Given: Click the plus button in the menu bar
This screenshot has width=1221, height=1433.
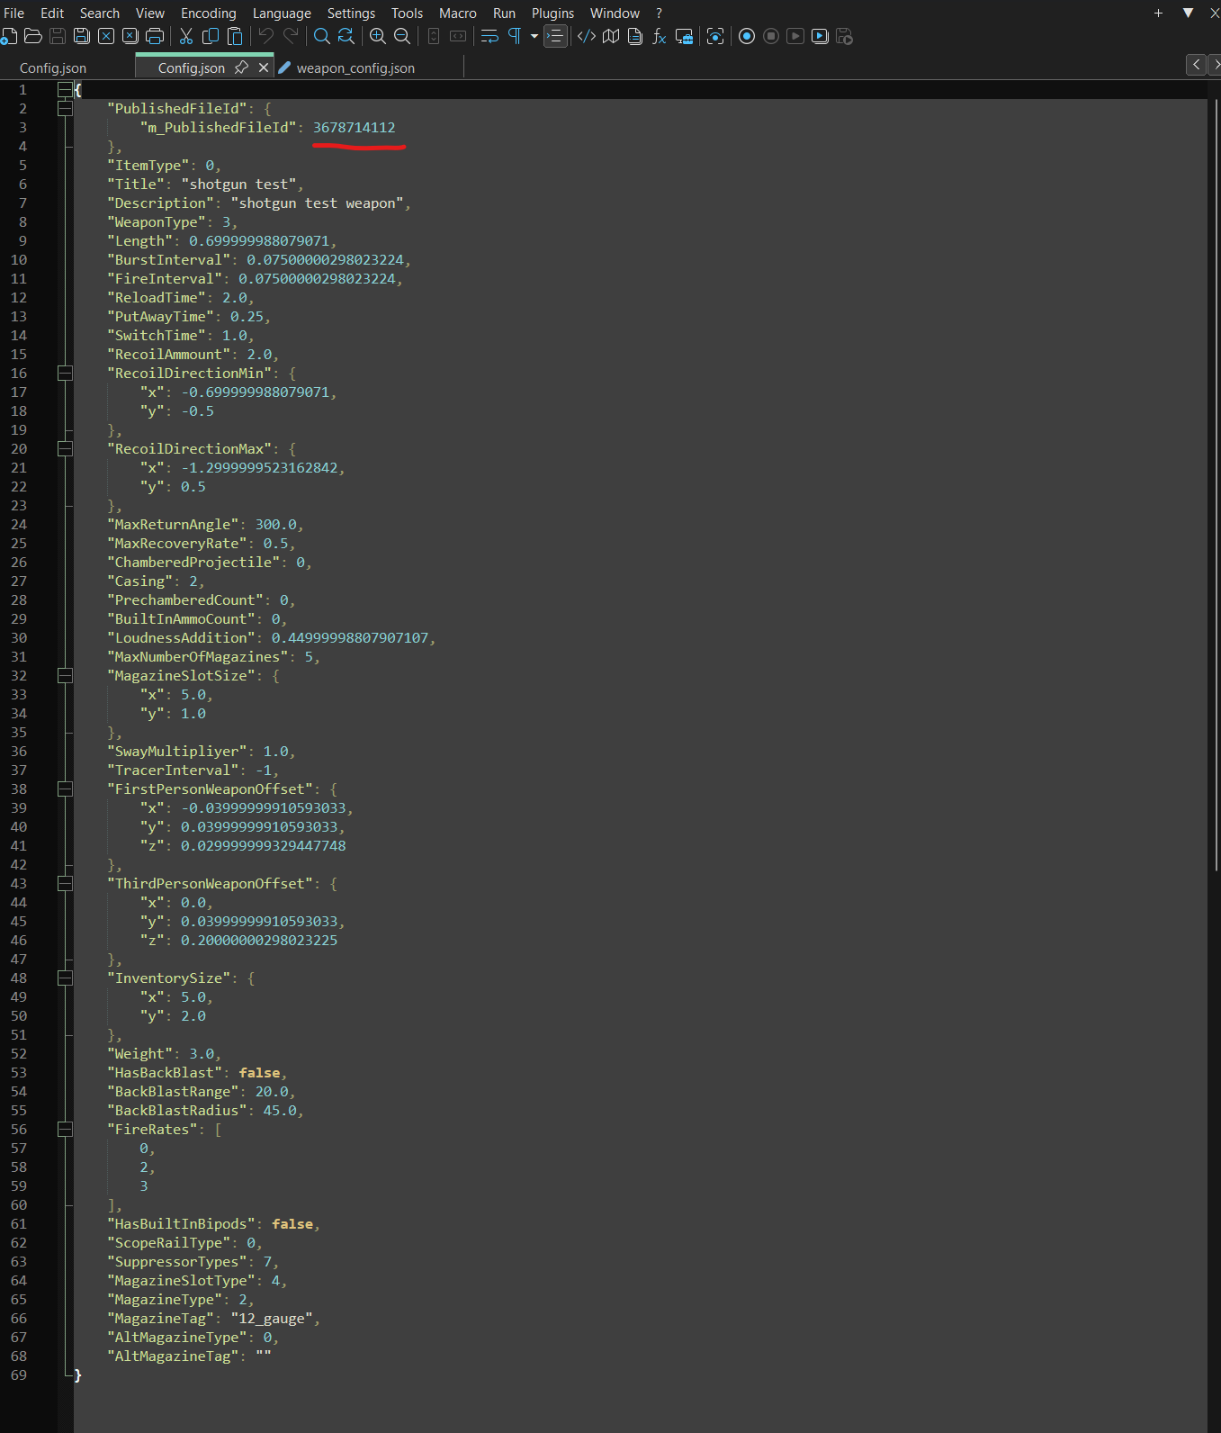Looking at the screenshot, I should pos(1158,13).
